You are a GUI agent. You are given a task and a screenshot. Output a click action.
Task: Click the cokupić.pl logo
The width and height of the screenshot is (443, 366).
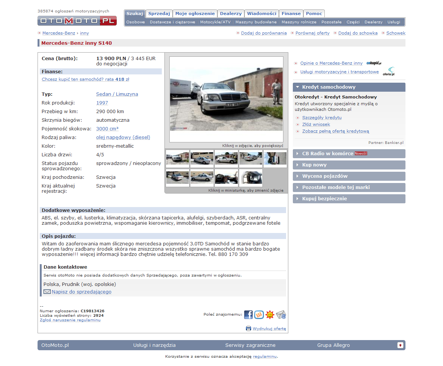[374, 63]
